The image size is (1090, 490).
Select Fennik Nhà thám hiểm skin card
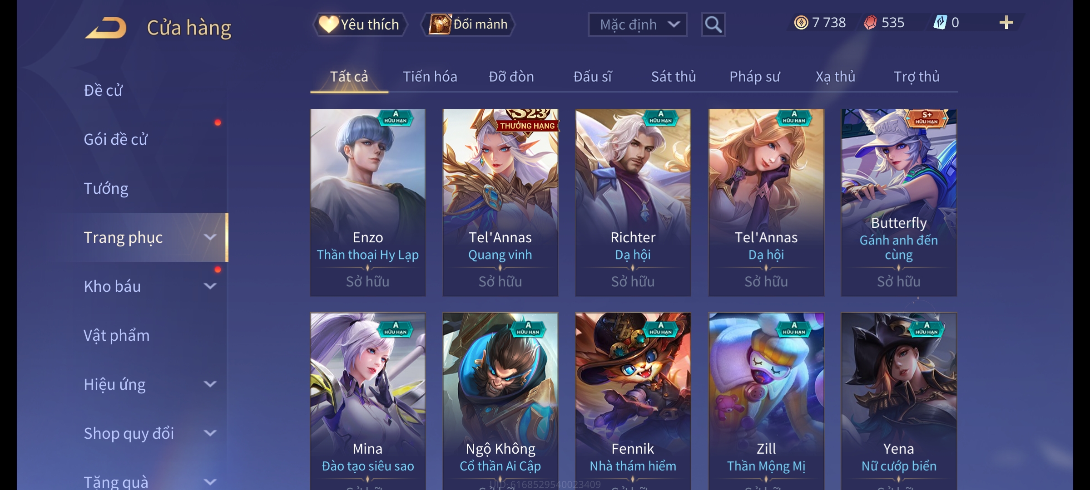tap(633, 401)
